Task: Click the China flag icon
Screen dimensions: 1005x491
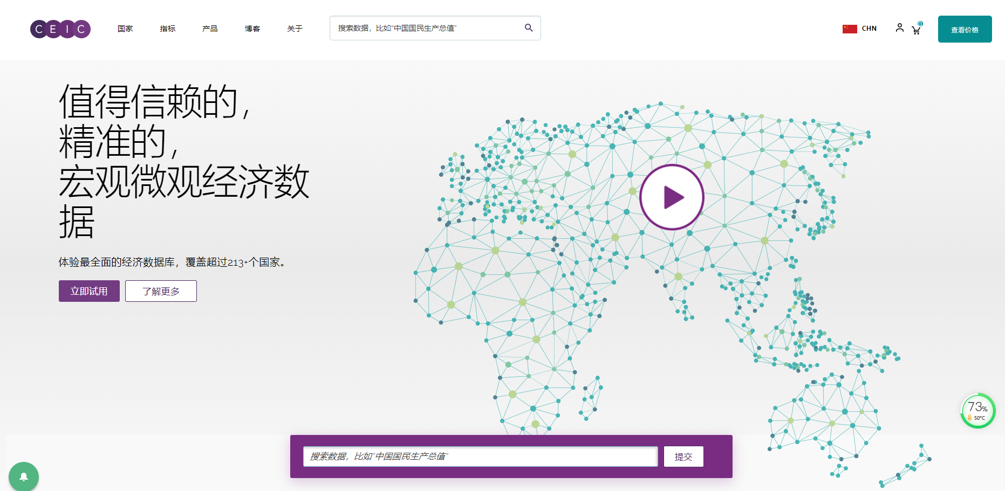Action: coord(850,29)
